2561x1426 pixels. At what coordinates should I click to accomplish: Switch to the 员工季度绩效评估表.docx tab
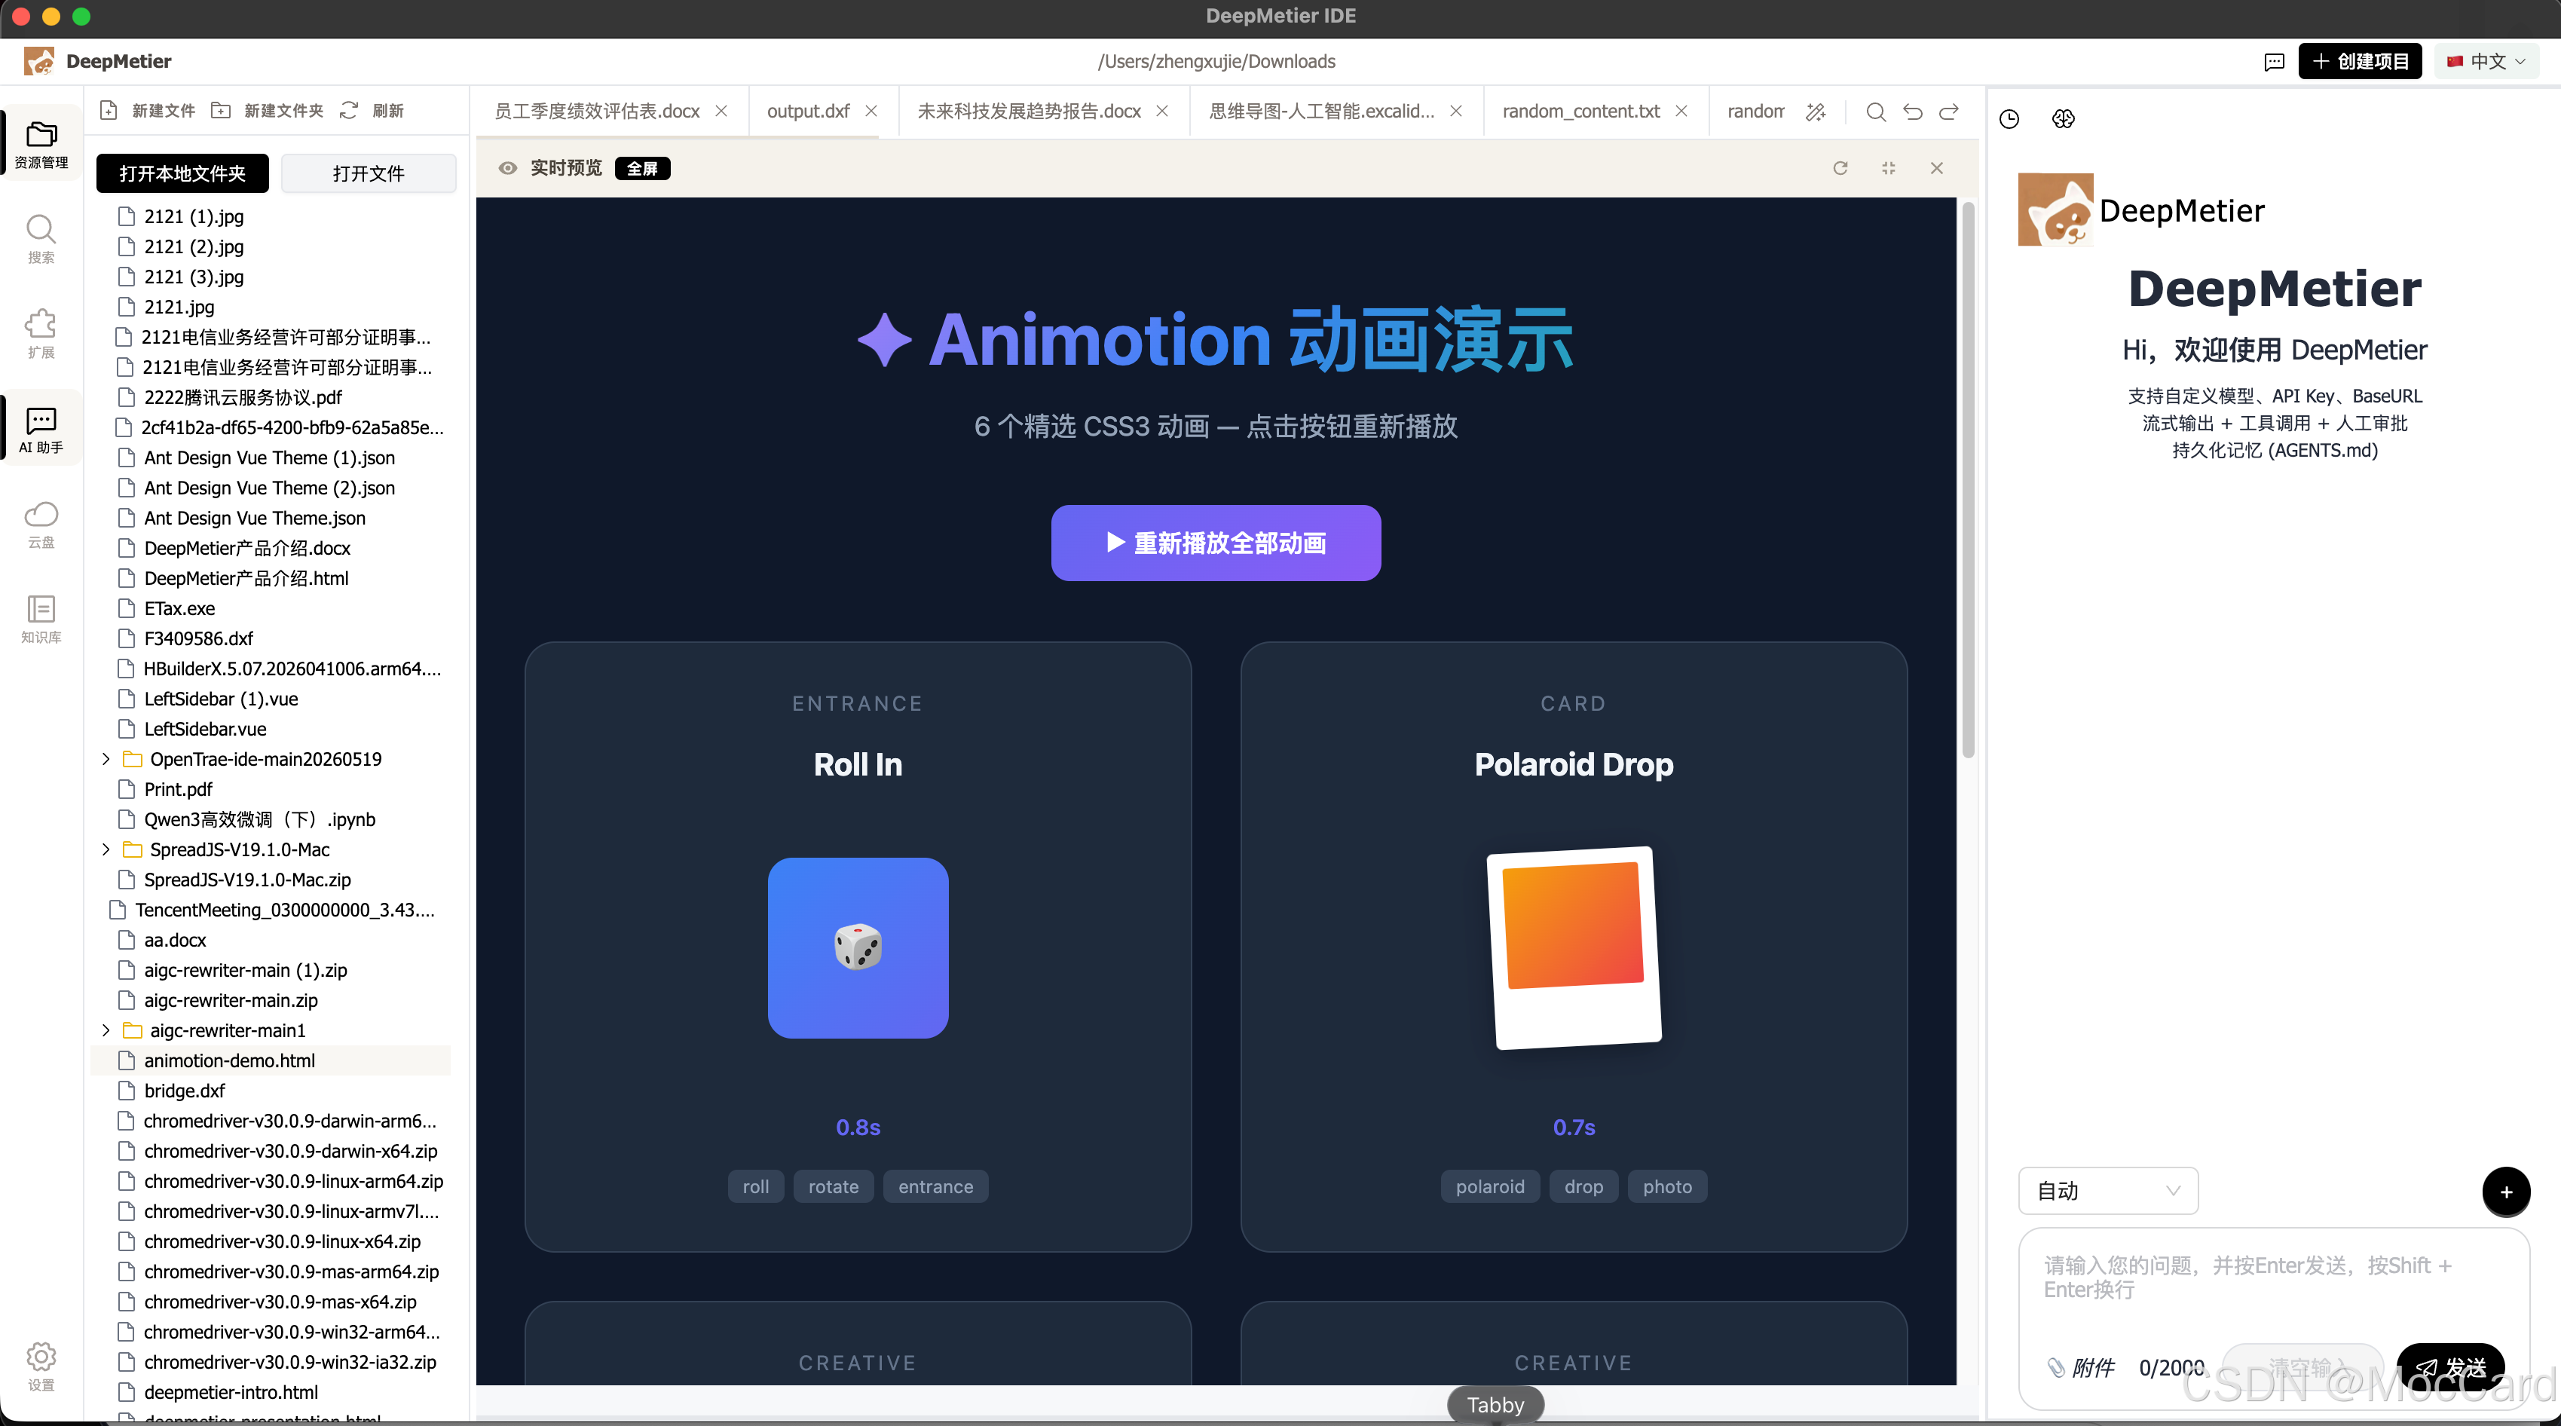[598, 112]
